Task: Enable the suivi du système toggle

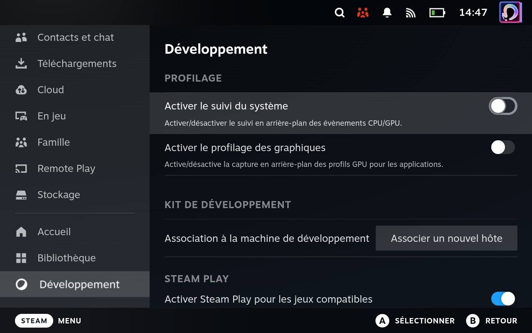Action: [503, 106]
